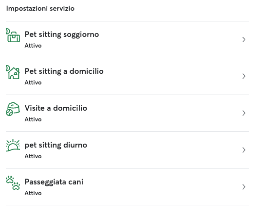Open Visite a domicilio chevron arrow
The image size is (259, 215).
click(243, 113)
